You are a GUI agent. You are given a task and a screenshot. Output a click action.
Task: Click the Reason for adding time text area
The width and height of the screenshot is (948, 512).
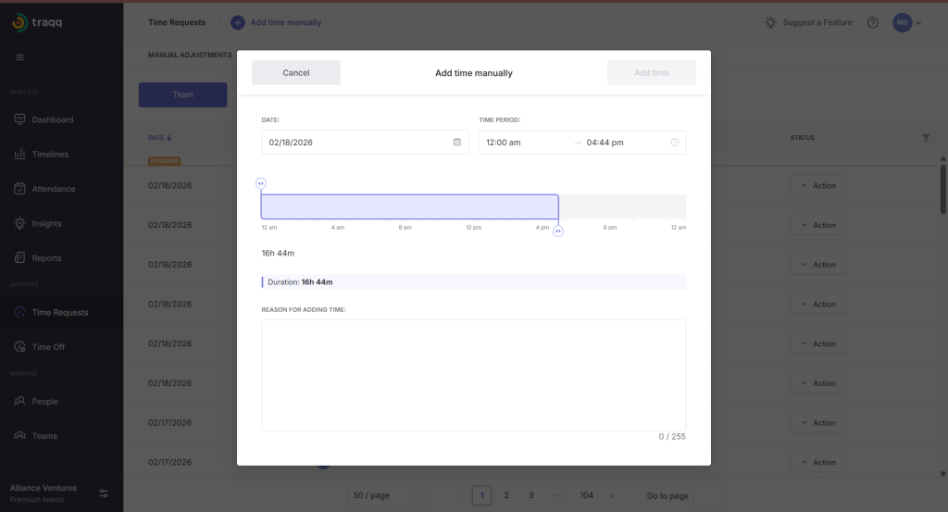pos(473,375)
